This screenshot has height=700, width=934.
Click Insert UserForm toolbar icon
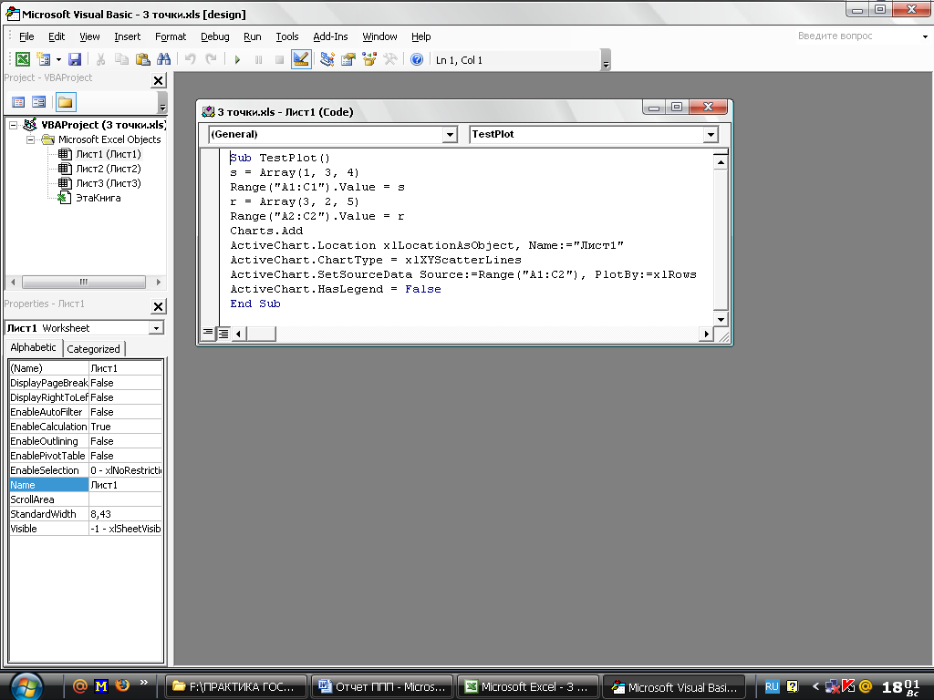[44, 59]
